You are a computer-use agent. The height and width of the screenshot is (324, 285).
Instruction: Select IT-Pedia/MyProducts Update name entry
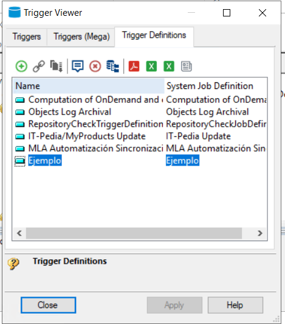click(87, 136)
